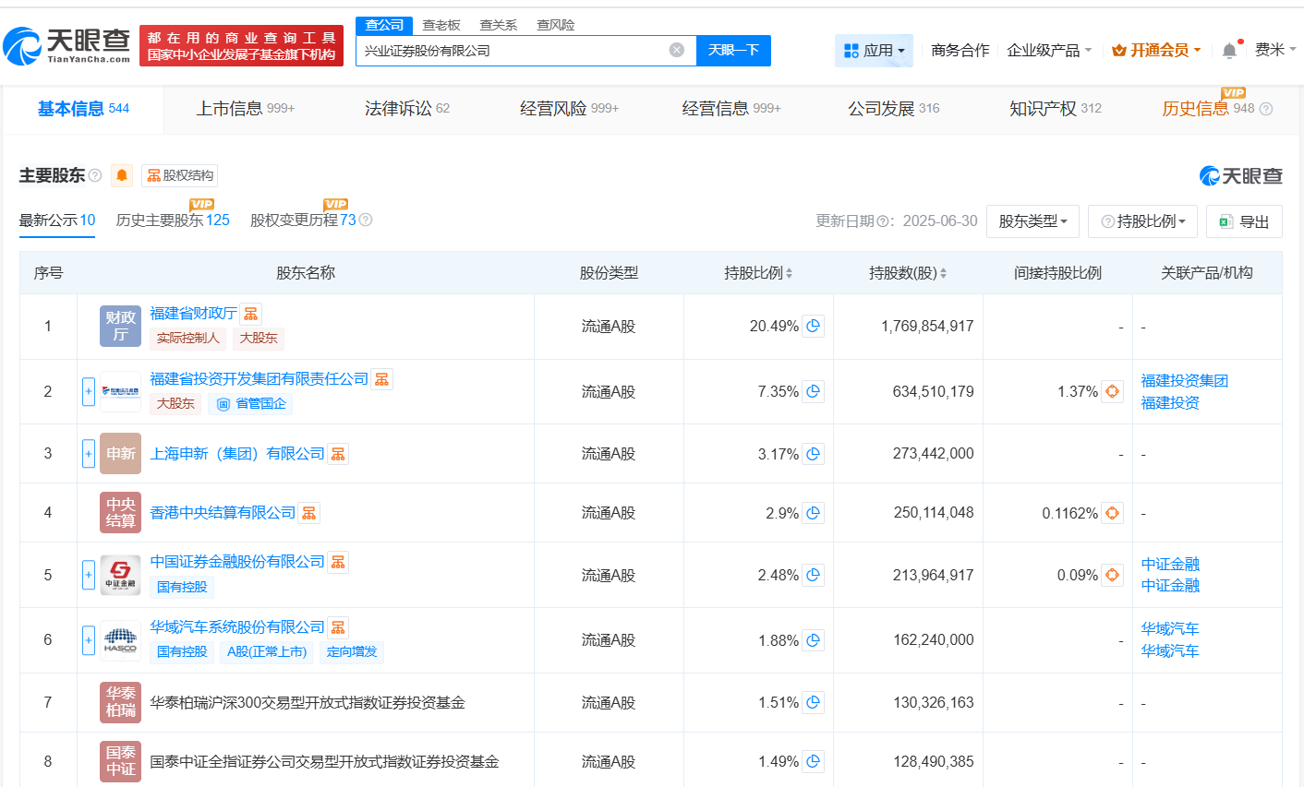Viewport: 1304px width, 787px height.
Task: Click the monitoring bell icon beside 主要股东
Action: [122, 175]
